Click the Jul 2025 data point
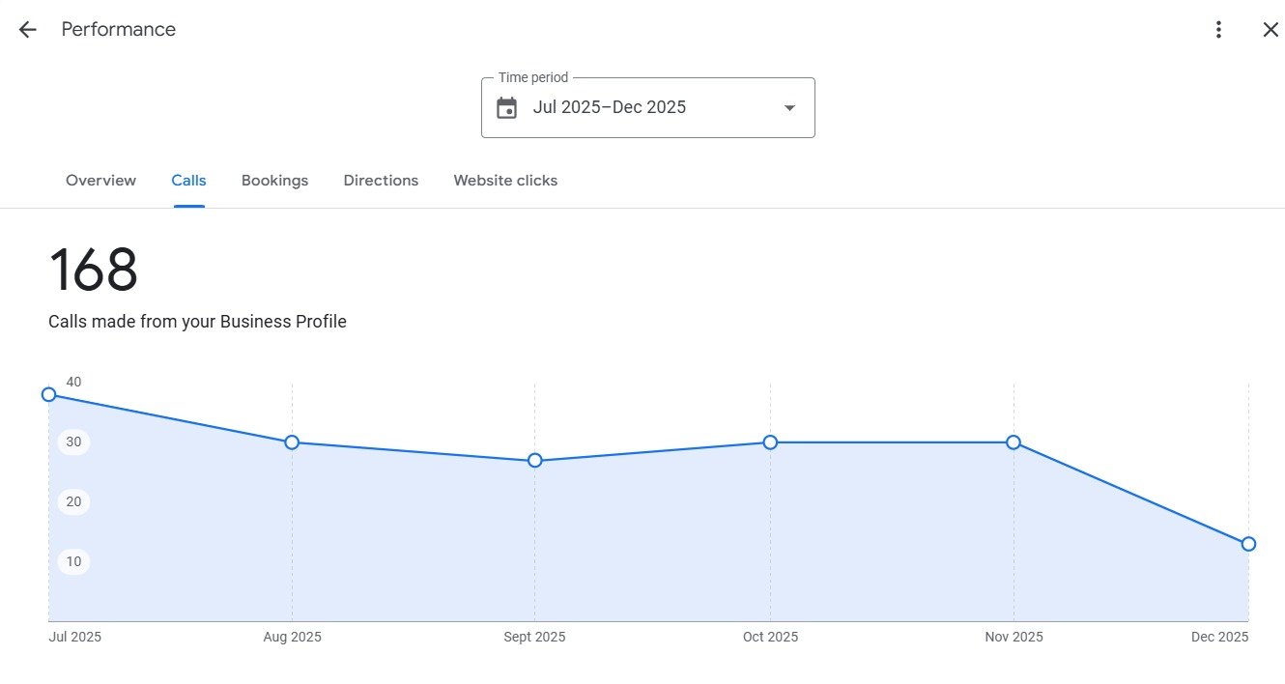 coord(49,394)
